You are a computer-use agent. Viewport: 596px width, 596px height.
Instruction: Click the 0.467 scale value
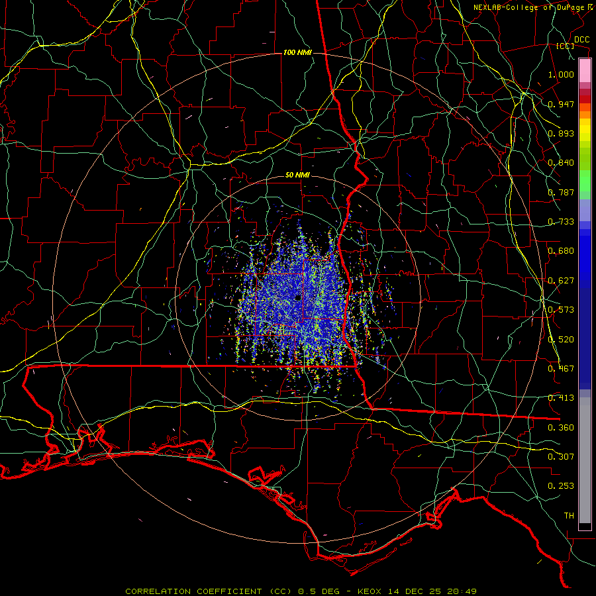(x=561, y=369)
